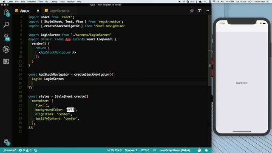Click the smiley feedback icon in status bar
Viewport: 272px width, 153px height.
click(199, 150)
